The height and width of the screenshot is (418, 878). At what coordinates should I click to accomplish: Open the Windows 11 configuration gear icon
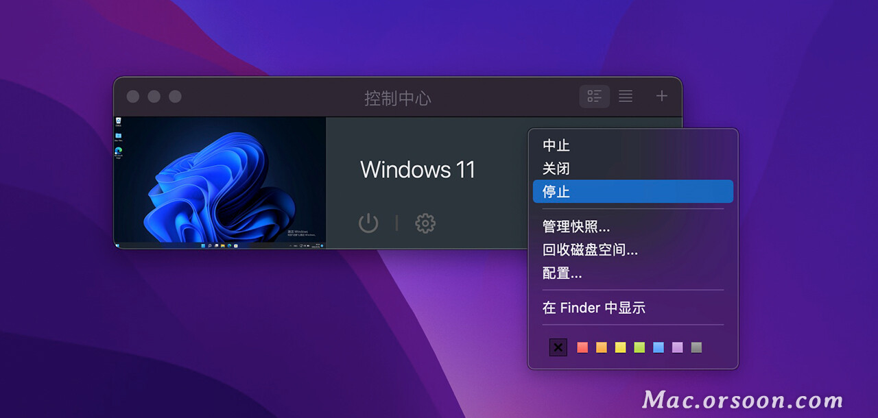(x=425, y=223)
